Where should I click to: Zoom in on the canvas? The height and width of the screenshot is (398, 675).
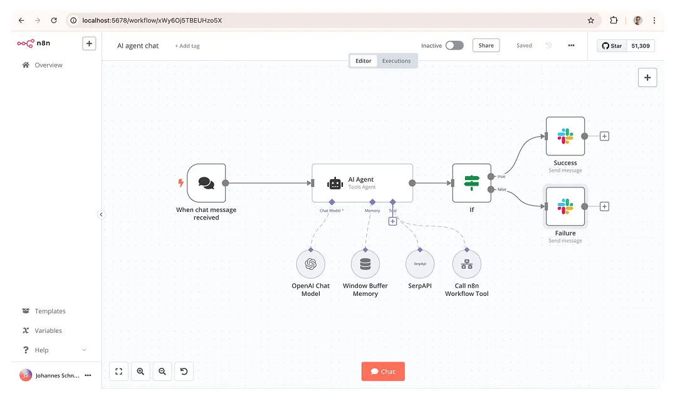[x=140, y=371]
